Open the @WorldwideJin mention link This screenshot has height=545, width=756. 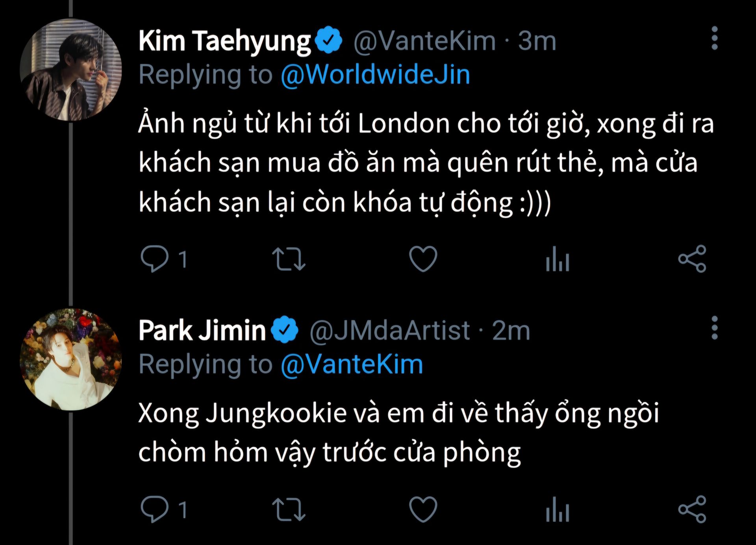click(x=375, y=74)
